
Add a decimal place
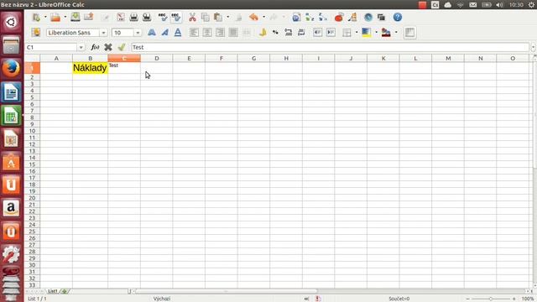tap(289, 33)
